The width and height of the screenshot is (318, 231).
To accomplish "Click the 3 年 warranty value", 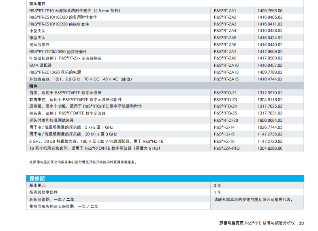I will pos(218,185).
